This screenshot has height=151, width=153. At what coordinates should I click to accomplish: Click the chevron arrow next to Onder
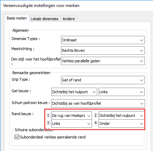(141, 124)
